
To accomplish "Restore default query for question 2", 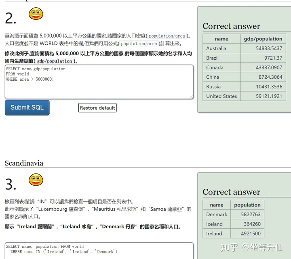I will tap(97, 108).
